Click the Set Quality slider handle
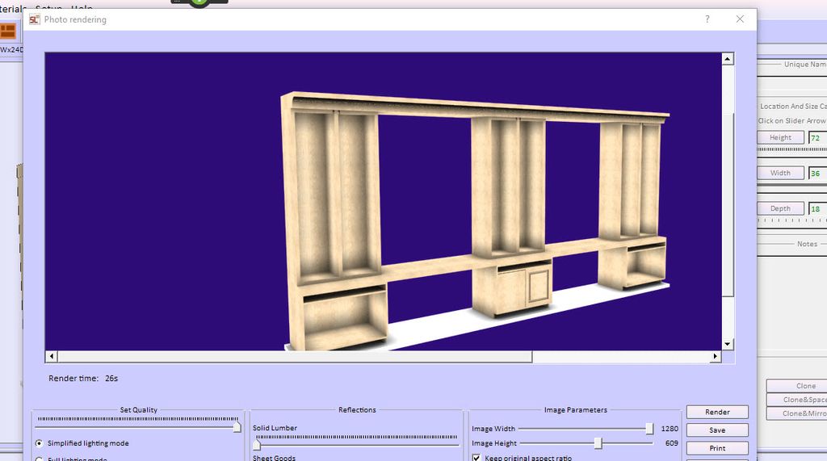Image resolution: width=827 pixels, height=461 pixels. 237,427
